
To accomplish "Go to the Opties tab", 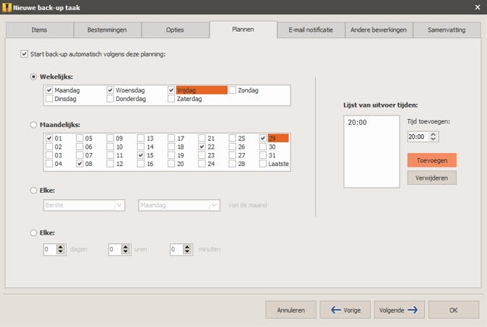I will coord(175,30).
